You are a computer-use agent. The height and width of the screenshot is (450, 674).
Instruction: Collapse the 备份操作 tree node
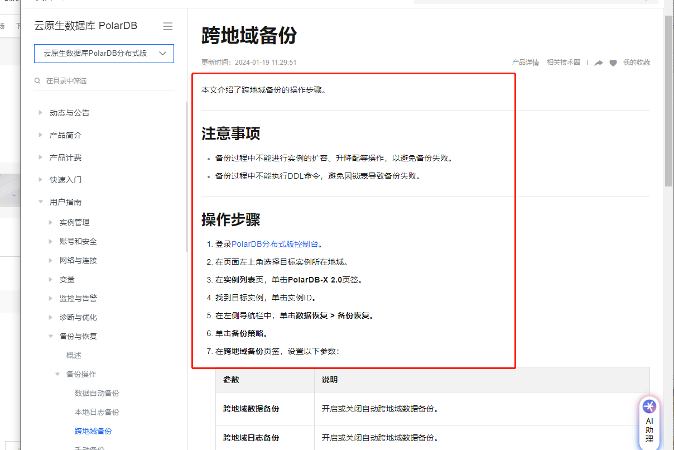click(x=57, y=374)
